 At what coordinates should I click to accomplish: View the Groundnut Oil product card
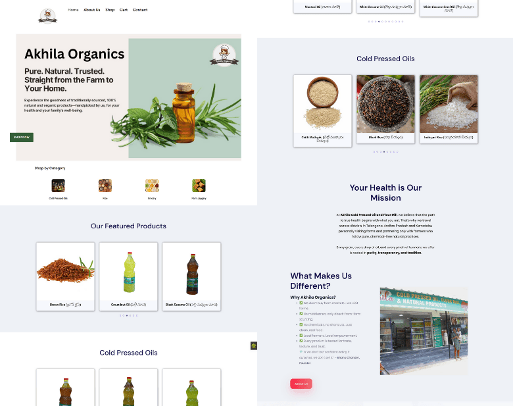(x=128, y=276)
